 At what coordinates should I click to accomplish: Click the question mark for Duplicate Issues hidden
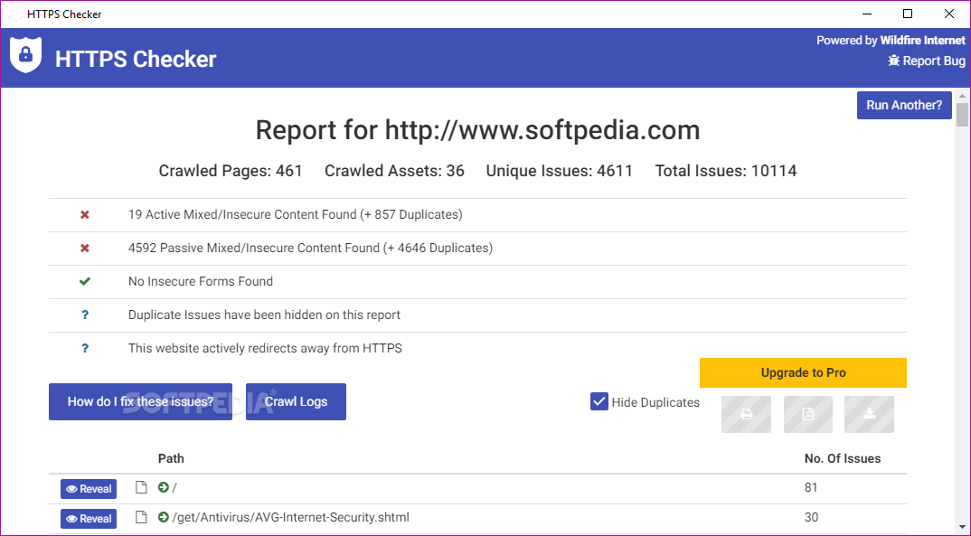click(x=85, y=315)
